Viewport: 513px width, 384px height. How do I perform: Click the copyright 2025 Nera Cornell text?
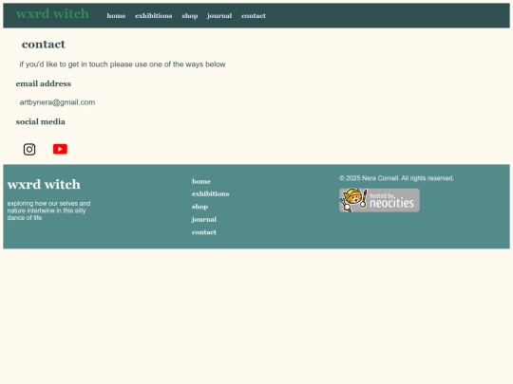396,178
